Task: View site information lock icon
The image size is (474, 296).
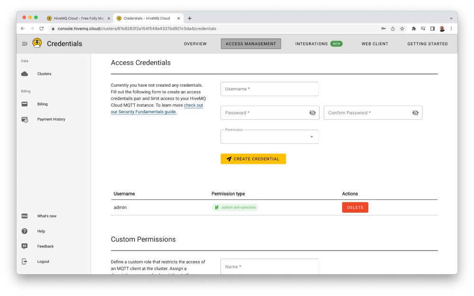Action: pos(53,29)
